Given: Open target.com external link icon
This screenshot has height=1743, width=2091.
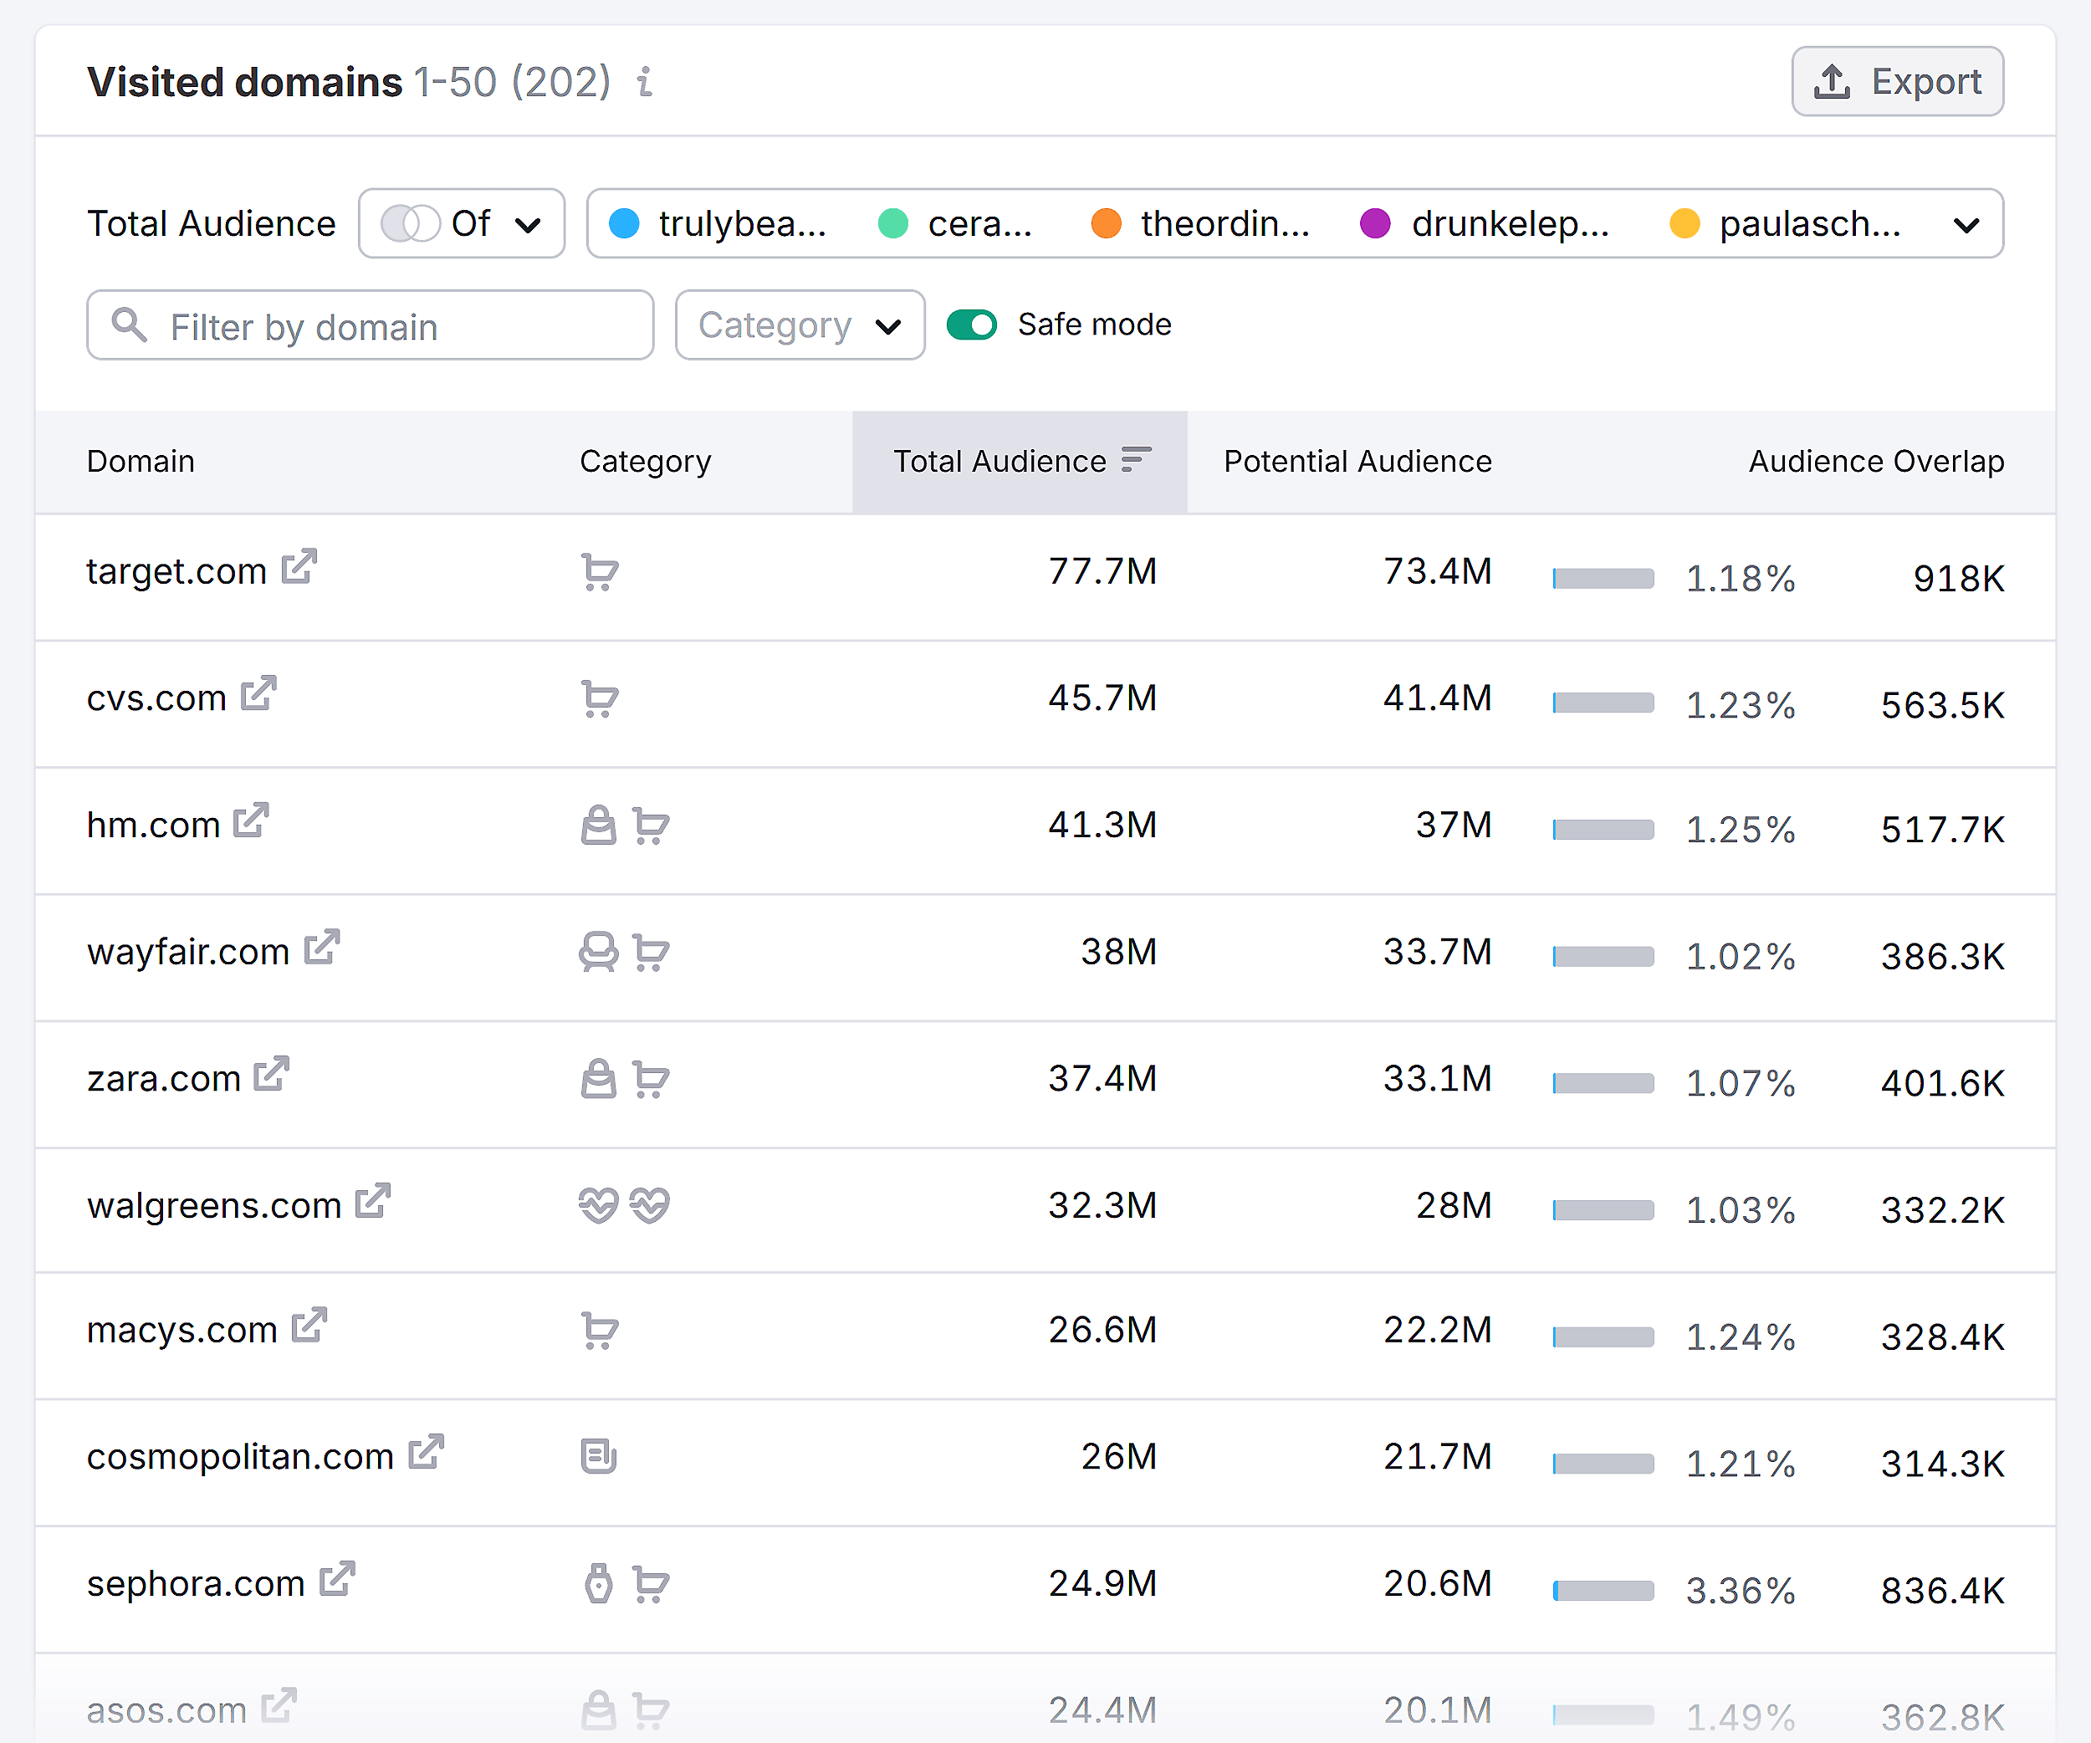Looking at the screenshot, I should (299, 567).
